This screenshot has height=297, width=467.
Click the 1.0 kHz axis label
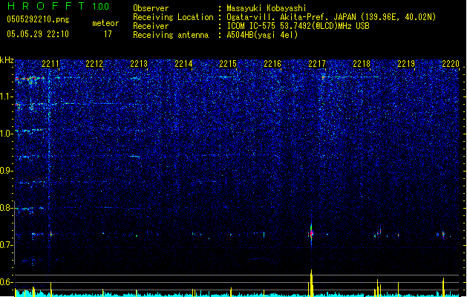click(x=7, y=134)
